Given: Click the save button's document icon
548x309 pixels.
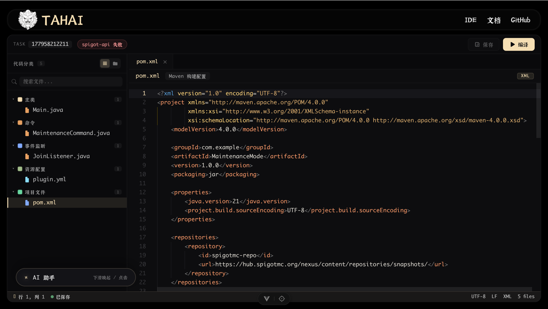Looking at the screenshot, I should click(x=477, y=44).
